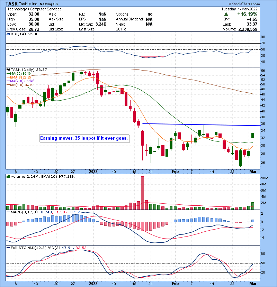Click the MA(20) 30.80 legend entry
Screen dimensions: 277x287
pos(19,74)
